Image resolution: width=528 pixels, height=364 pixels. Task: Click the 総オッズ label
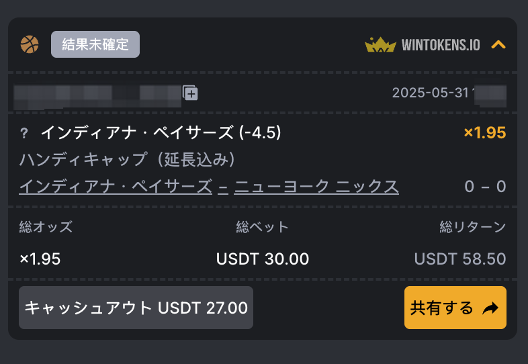[x=46, y=227]
